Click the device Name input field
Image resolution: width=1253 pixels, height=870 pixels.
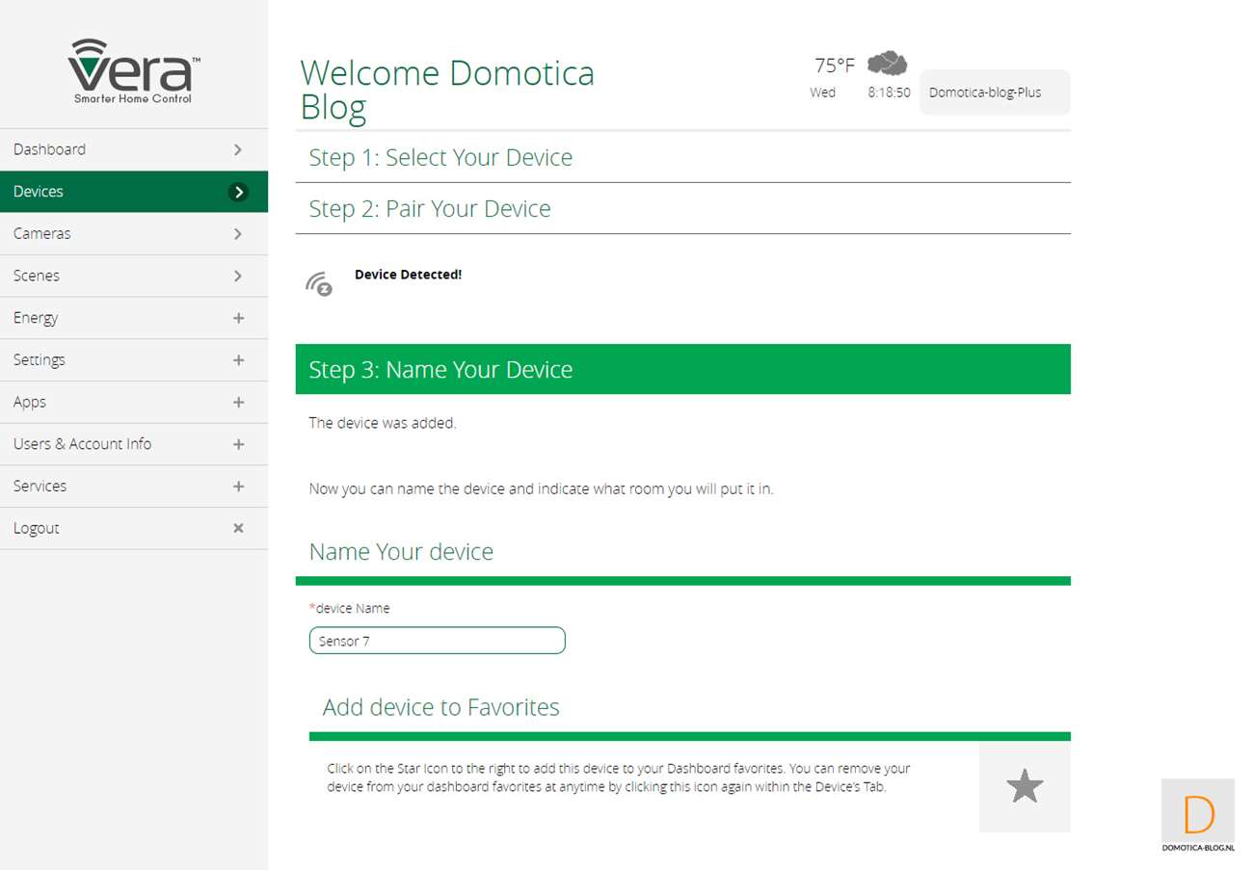[x=437, y=641]
